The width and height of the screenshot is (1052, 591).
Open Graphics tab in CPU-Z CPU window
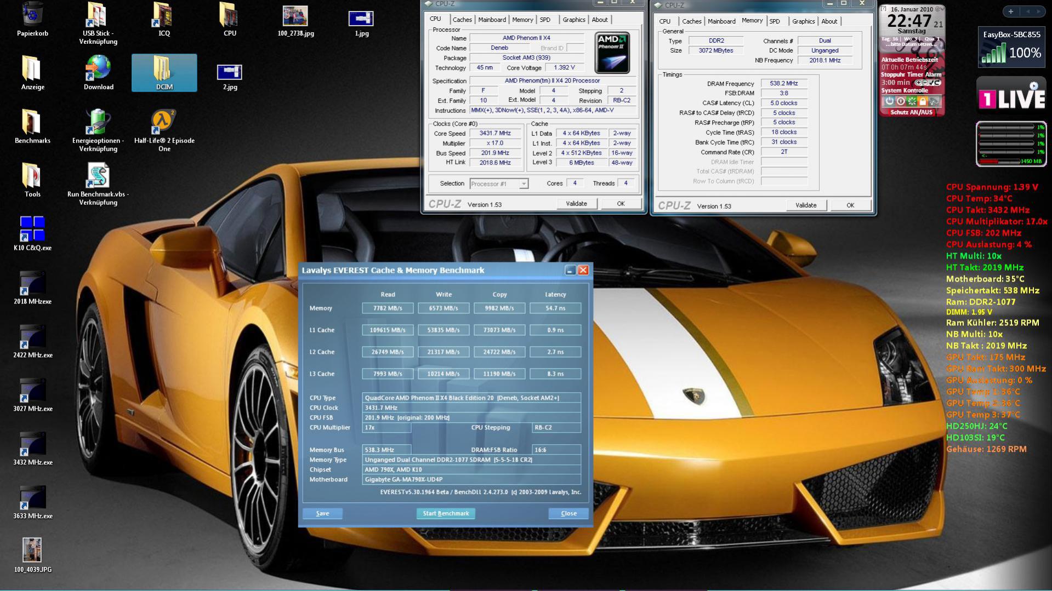point(573,20)
